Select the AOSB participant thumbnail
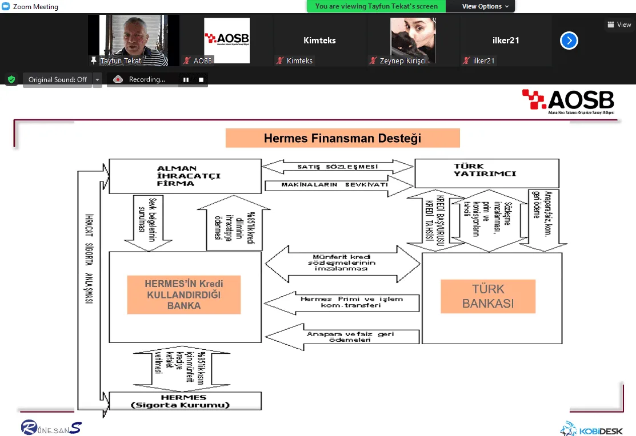Image resolution: width=636 pixels, height=436 pixels. [x=227, y=40]
